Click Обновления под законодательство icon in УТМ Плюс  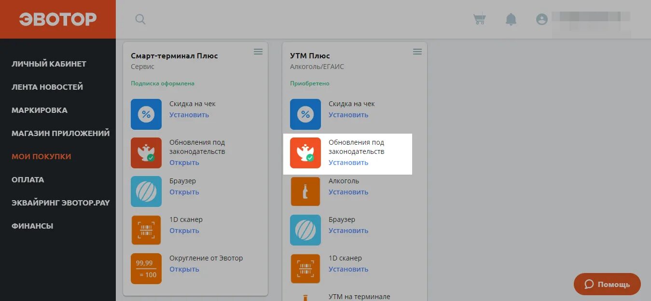[305, 153]
